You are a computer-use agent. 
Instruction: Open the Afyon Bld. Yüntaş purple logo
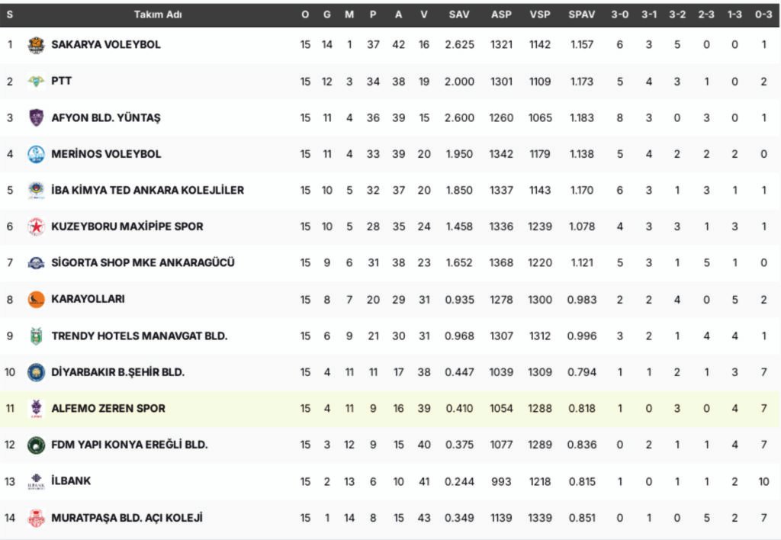tap(36, 117)
